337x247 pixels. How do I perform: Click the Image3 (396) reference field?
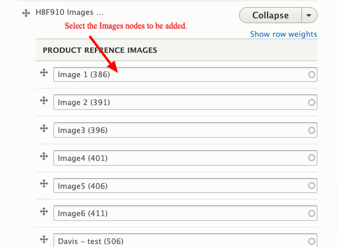click(185, 130)
